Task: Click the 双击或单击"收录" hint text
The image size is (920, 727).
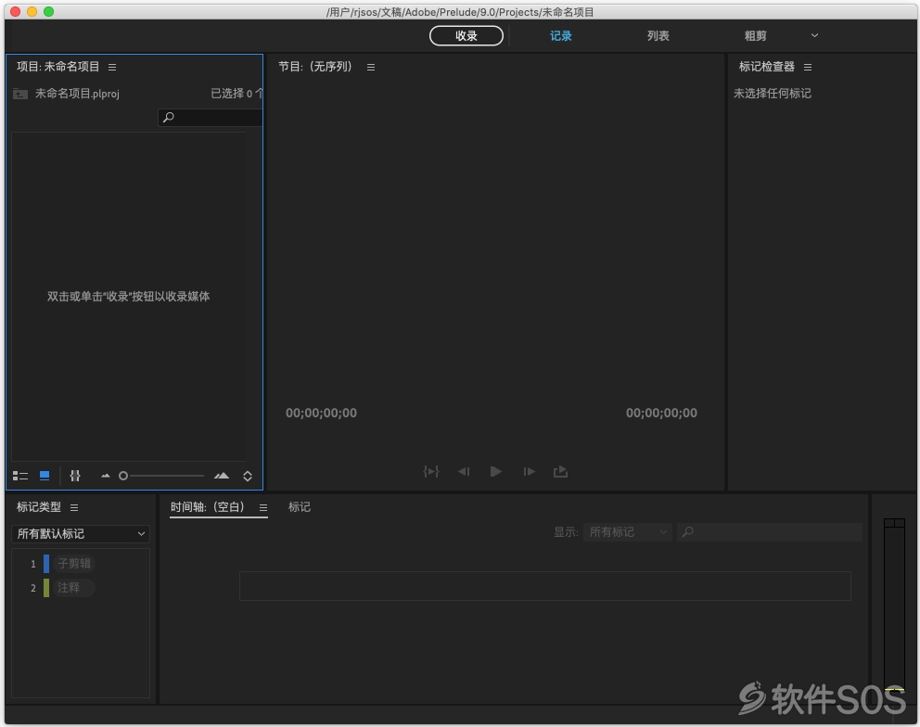Action: (129, 297)
